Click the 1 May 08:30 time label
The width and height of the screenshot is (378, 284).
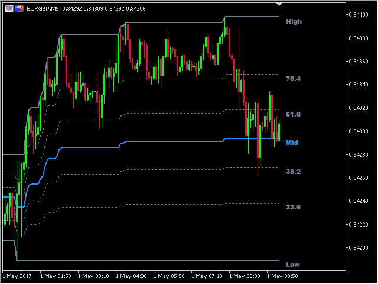245,276
